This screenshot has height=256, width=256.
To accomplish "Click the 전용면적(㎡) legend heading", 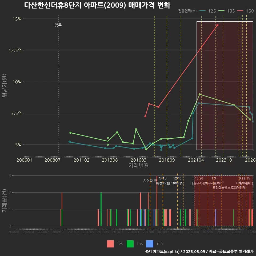I will click(187, 11).
